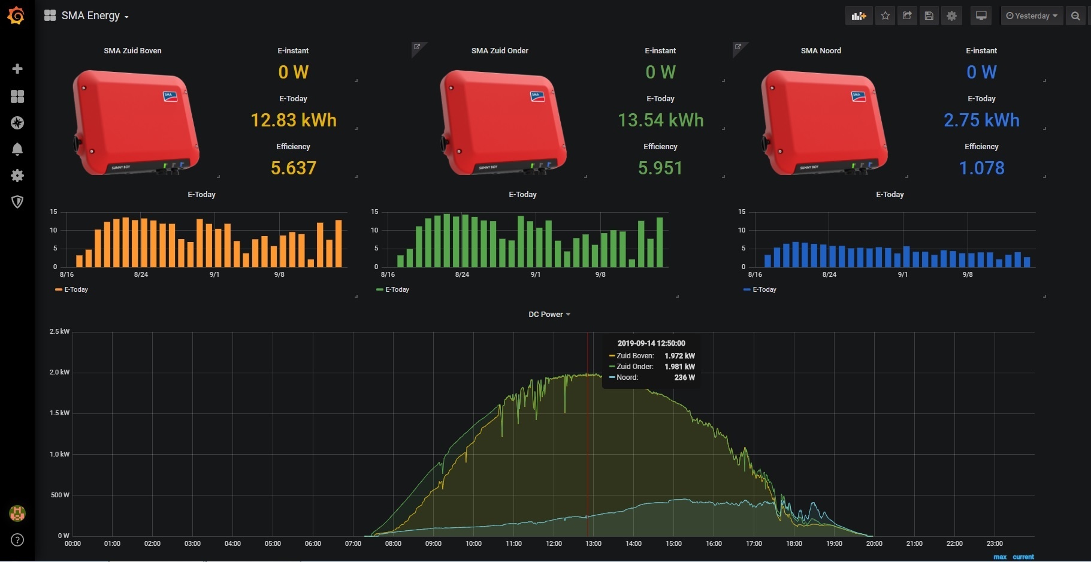Image resolution: width=1091 pixels, height=562 pixels.
Task: Open the E-Today title above the blue bar chart
Action: coord(890,195)
